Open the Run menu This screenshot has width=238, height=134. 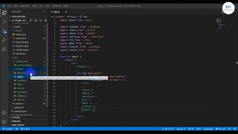(x=47, y=6)
